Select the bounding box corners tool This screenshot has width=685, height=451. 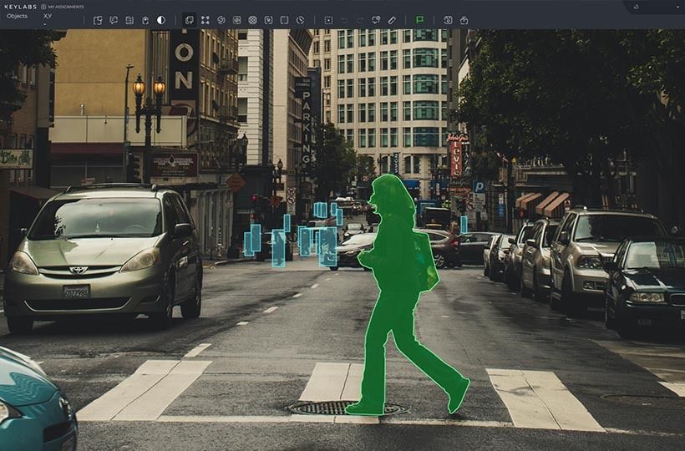pos(205,20)
